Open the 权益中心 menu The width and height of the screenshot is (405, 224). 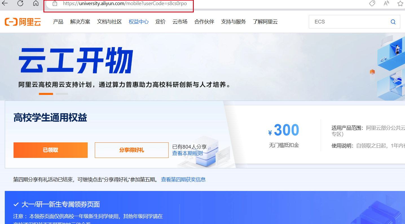[138, 22]
